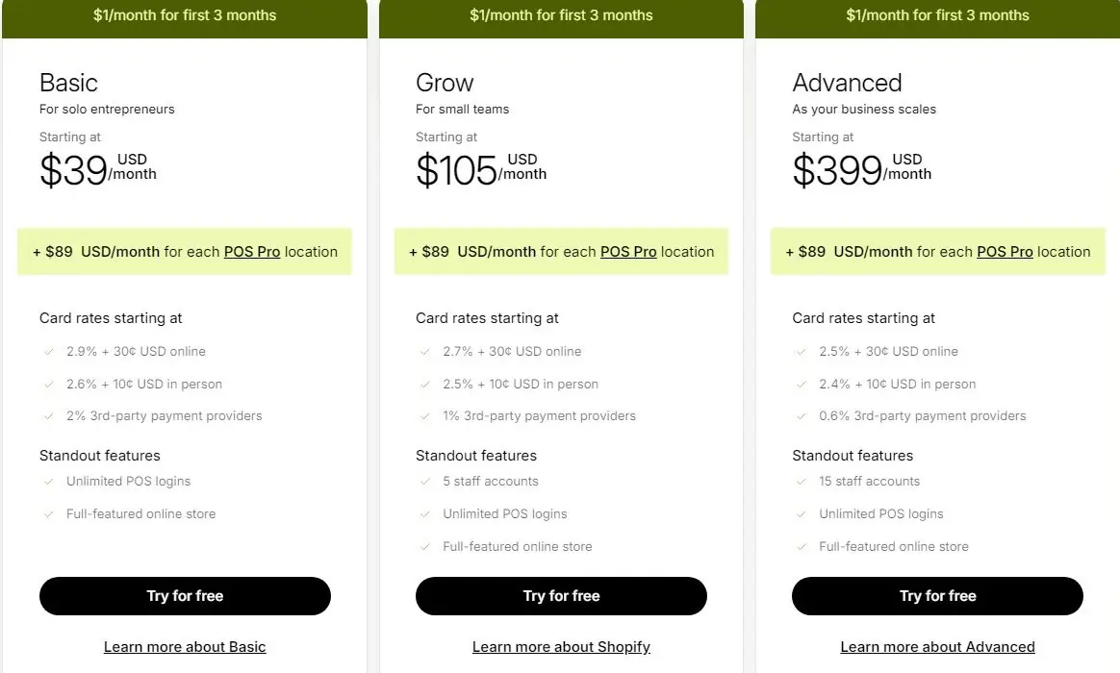The height and width of the screenshot is (673, 1120).
Task: Click the checkmark beside 15 staff accounts
Action: tap(802, 481)
